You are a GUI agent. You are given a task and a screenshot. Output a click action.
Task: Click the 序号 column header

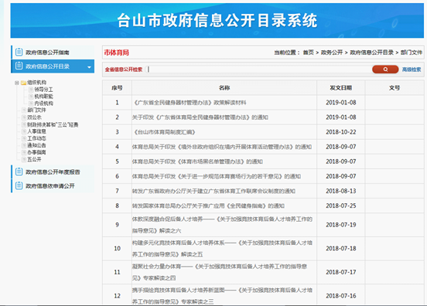[117, 88]
